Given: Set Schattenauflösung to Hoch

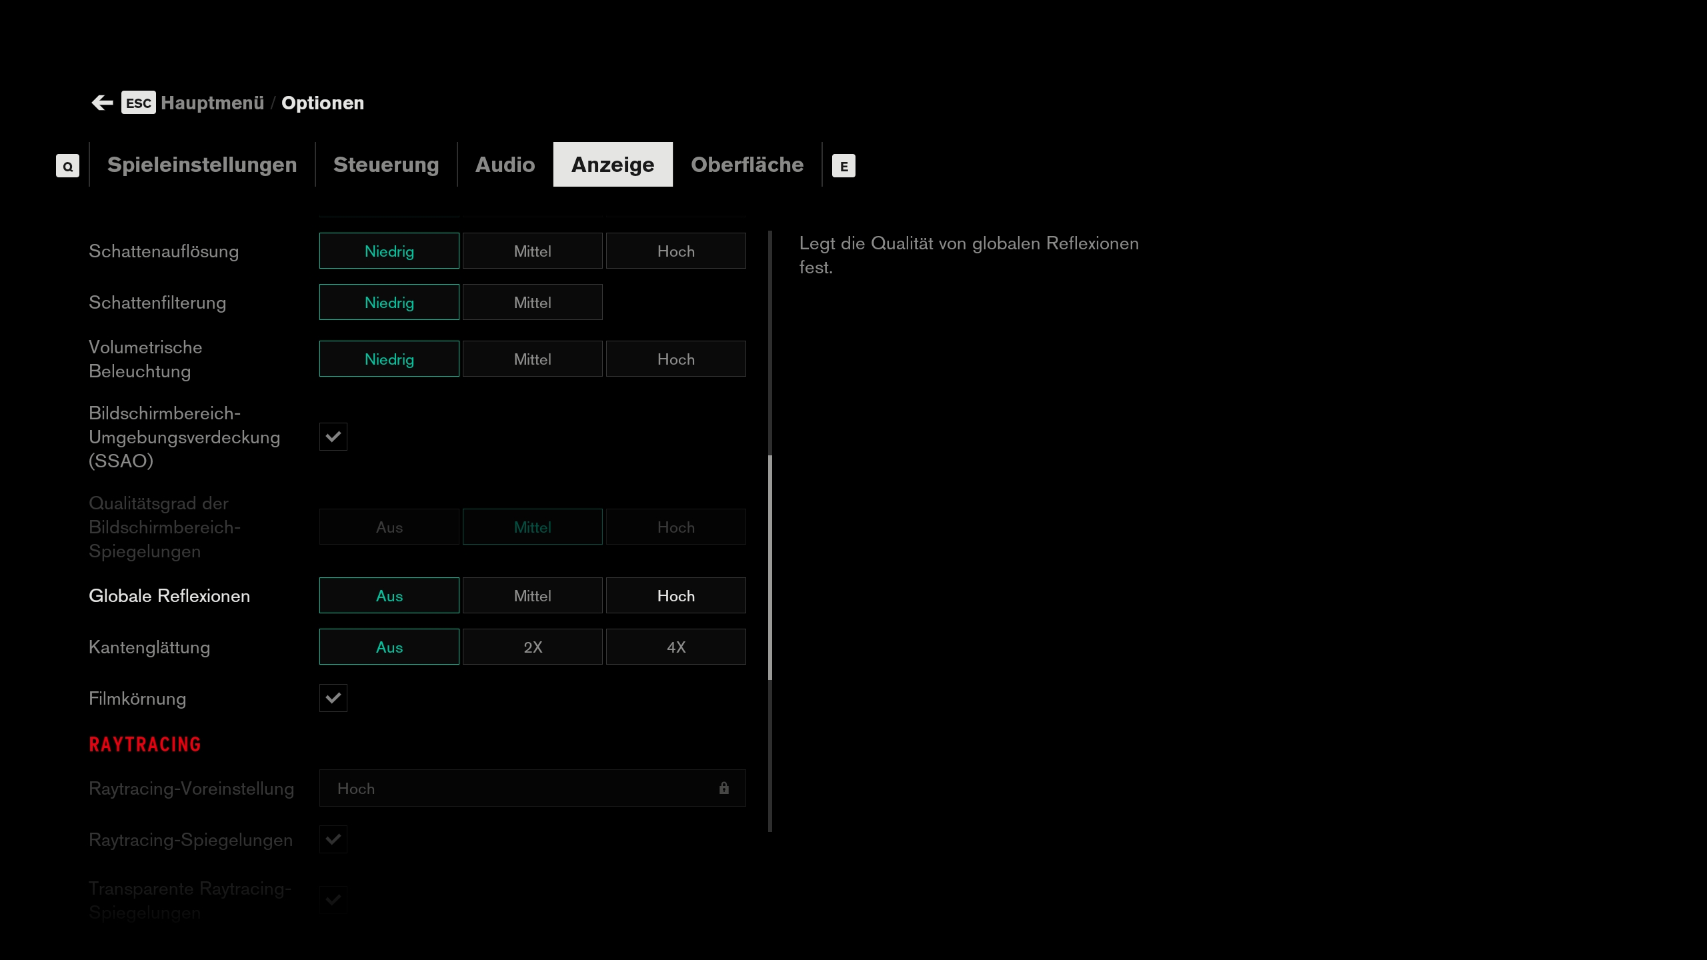Looking at the screenshot, I should pos(675,251).
